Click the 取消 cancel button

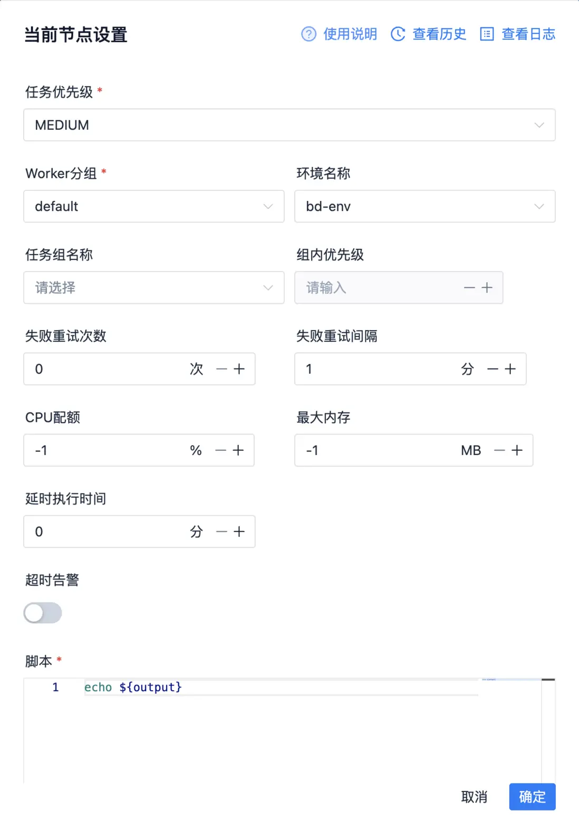pos(474,797)
